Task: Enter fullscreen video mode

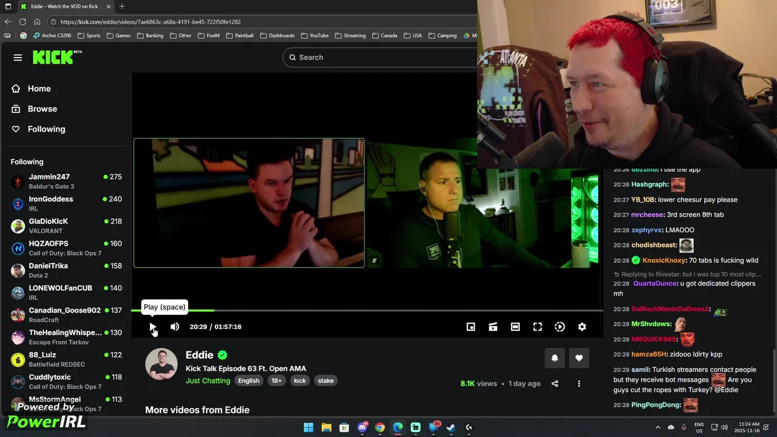Action: (537, 327)
